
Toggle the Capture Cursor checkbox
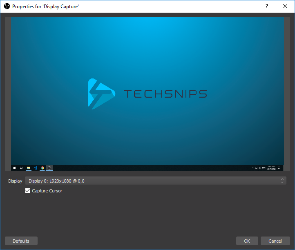point(28,191)
